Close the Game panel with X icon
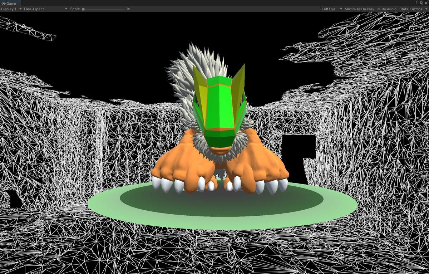429x274 pixels. point(426,3)
